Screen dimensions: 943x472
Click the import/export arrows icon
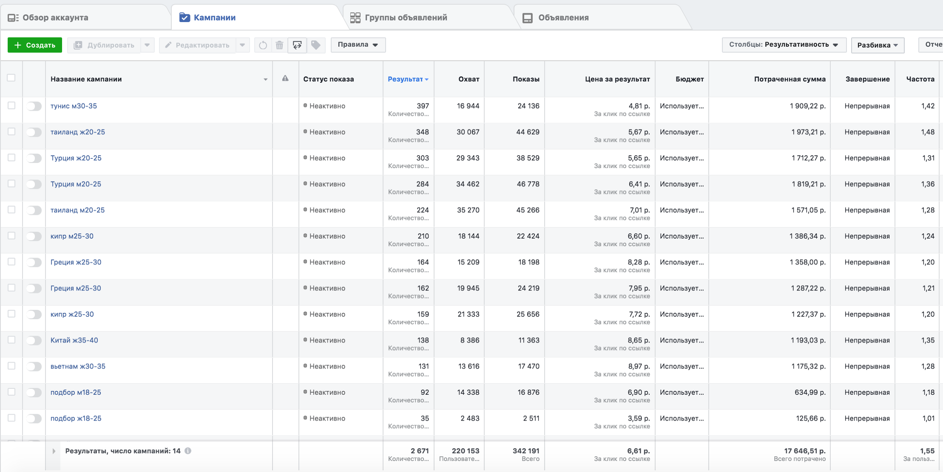[297, 45]
